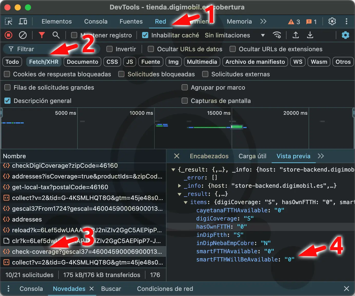Collapse the _result JSON node
Viewport: 355px width, 296px height.
pyautogui.click(x=180, y=194)
